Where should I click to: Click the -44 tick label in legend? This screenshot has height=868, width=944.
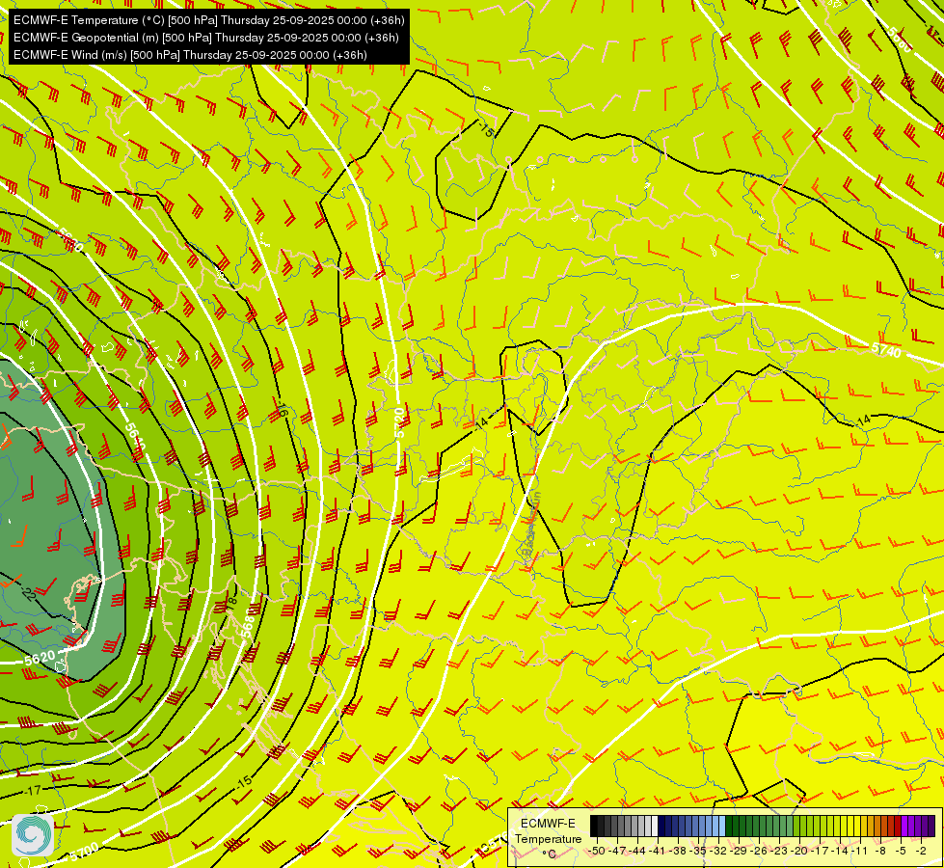(x=637, y=852)
